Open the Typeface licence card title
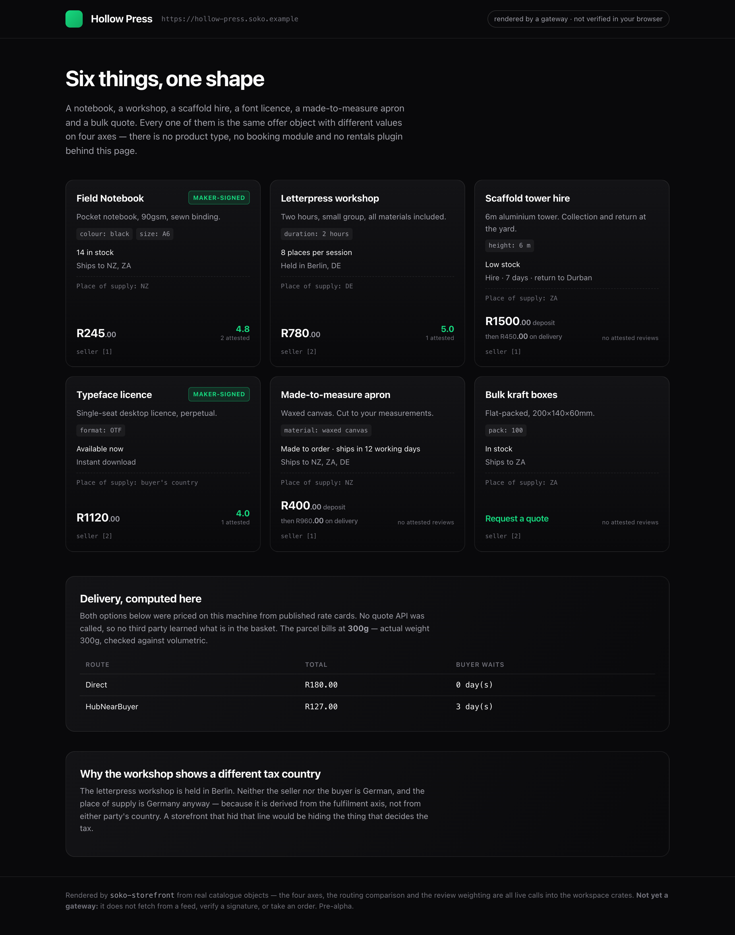 (114, 395)
